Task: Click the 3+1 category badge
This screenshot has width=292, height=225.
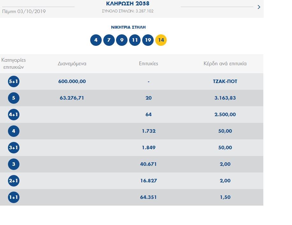Action: pyautogui.click(x=14, y=148)
